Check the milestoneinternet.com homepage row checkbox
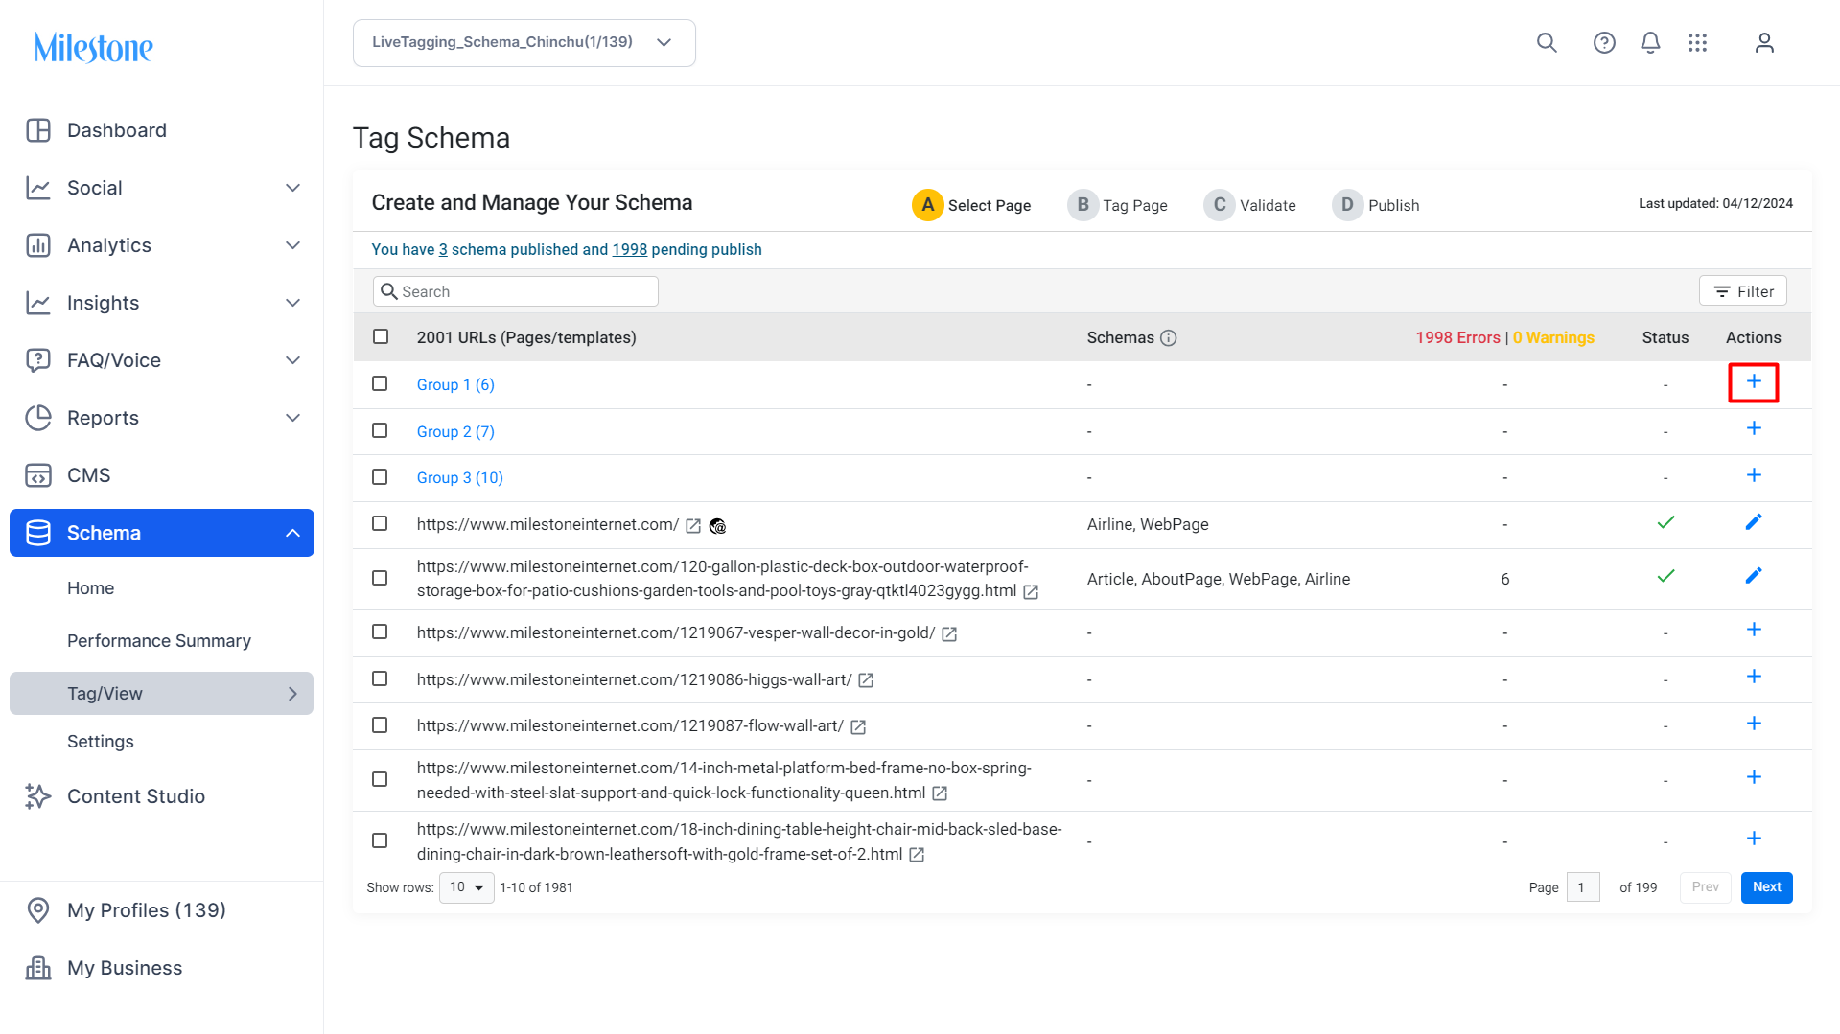Screen dimensions: 1840x1034 (380, 524)
